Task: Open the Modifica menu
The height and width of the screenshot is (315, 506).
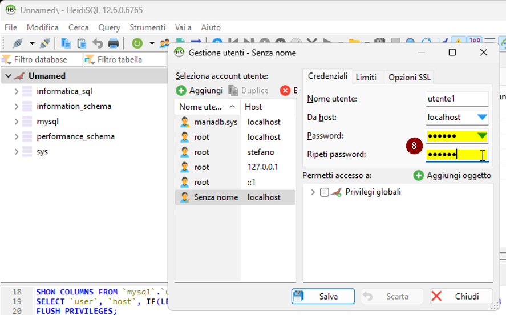Action: coord(42,27)
